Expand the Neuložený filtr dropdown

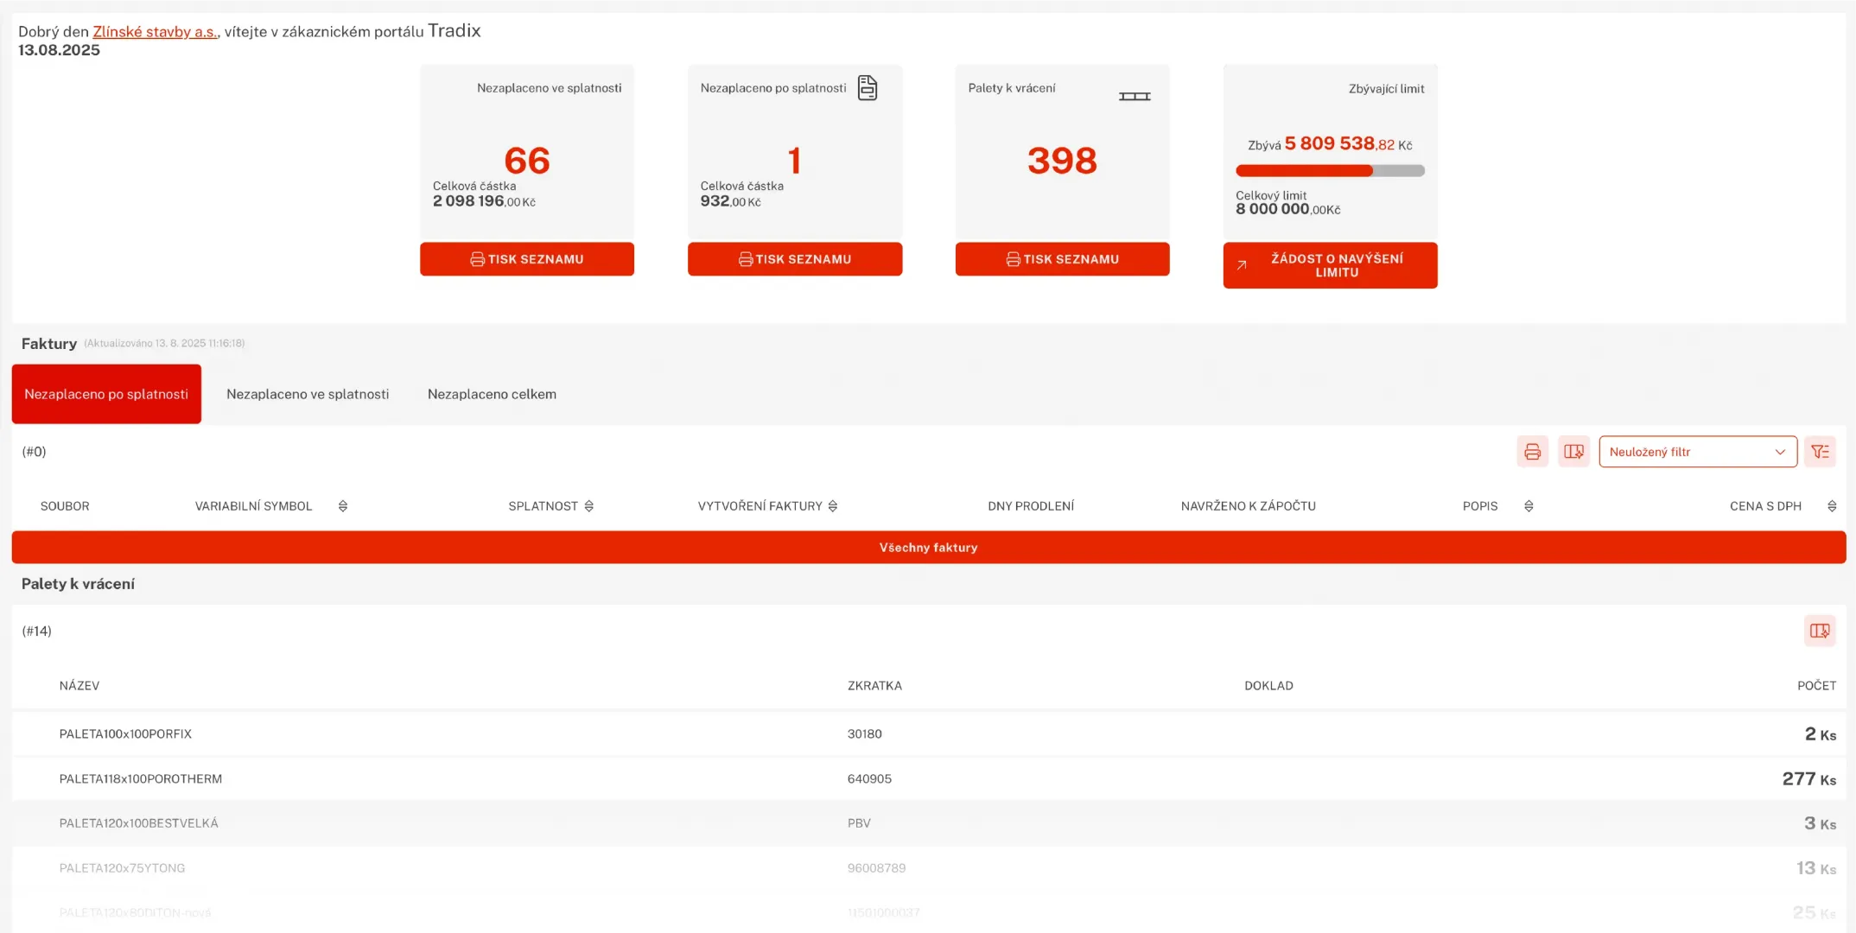[x=1697, y=452]
